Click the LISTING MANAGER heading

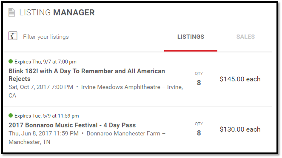57,13
